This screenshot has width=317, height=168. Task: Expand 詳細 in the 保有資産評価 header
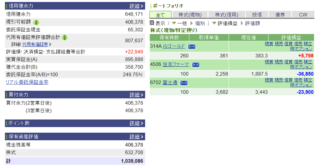click(x=136, y=137)
